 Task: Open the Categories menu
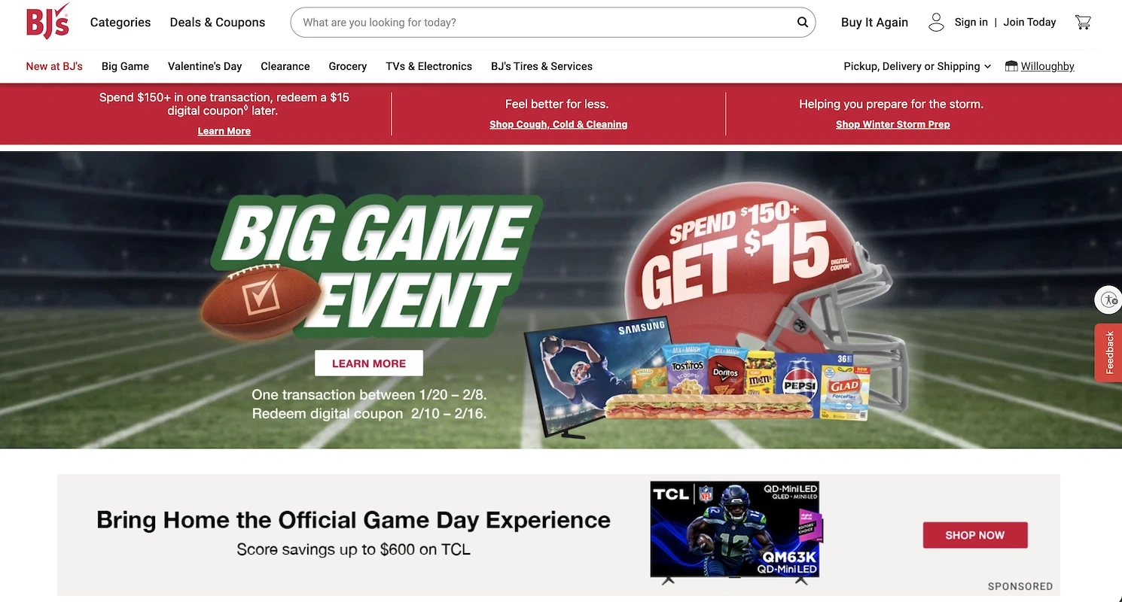pyautogui.click(x=120, y=23)
